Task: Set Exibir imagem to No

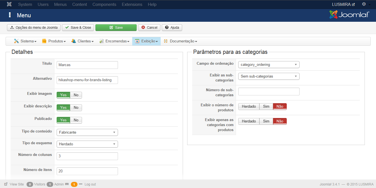Action: pos(76,95)
